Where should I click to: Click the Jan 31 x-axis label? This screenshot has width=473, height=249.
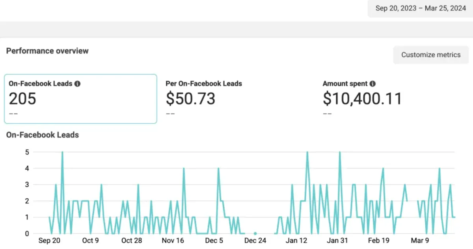(338, 240)
